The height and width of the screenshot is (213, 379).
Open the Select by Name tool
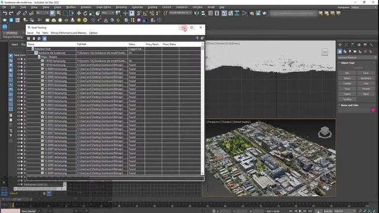(x=59, y=13)
